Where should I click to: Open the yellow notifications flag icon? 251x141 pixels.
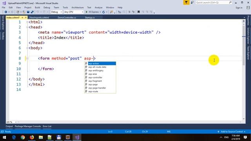[x=186, y=3]
